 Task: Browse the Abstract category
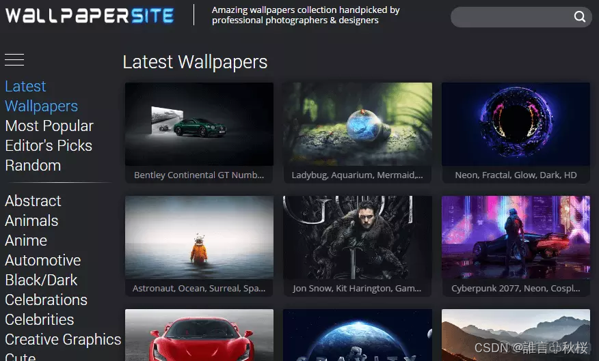33,201
